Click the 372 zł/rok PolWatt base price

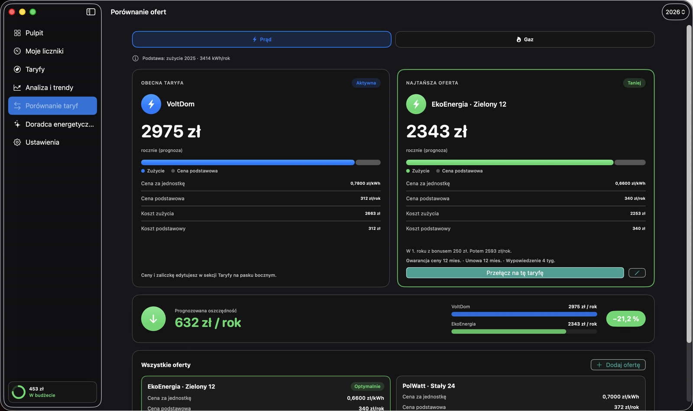tap(626, 407)
